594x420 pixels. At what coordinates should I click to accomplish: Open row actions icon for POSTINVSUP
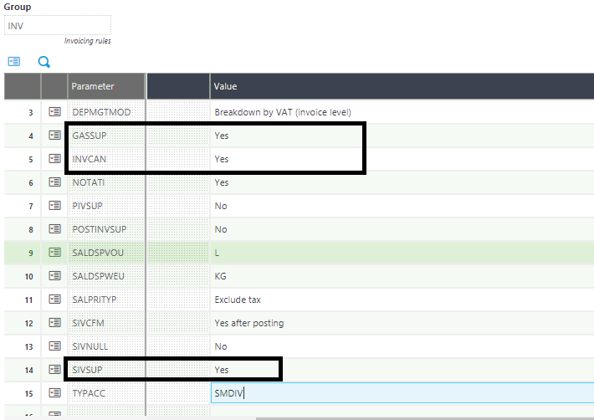point(55,229)
